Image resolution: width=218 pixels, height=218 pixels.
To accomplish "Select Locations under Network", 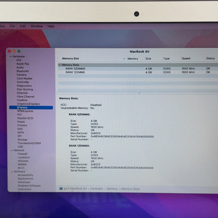I will pos(24,157).
